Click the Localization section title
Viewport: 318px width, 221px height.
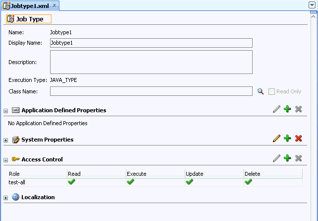[38, 197]
